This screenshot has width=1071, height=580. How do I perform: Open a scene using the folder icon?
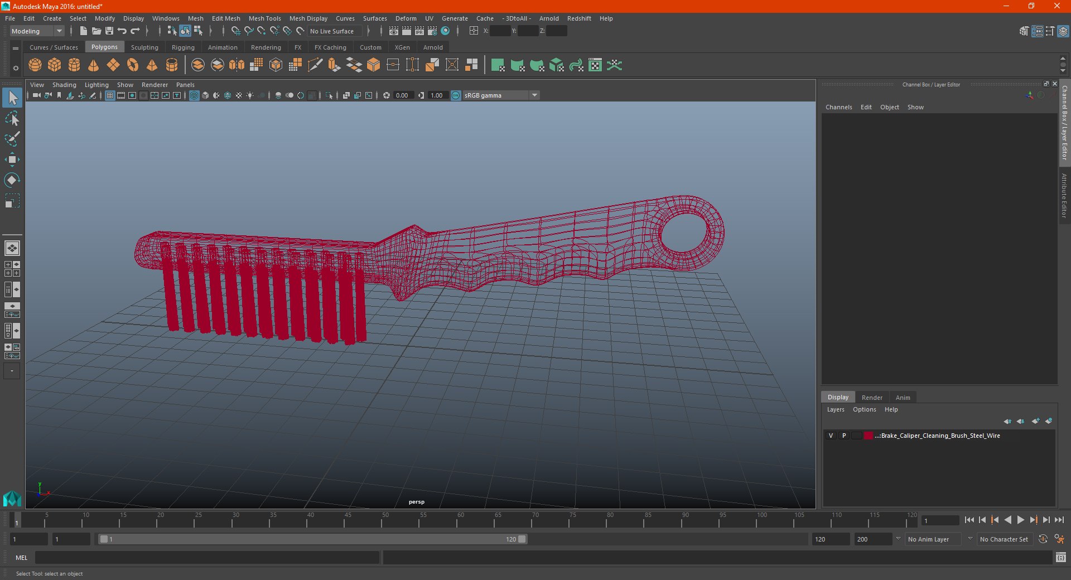click(x=97, y=31)
